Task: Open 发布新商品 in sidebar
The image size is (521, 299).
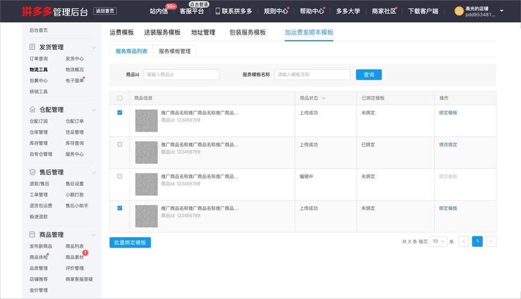Action: pos(41,246)
